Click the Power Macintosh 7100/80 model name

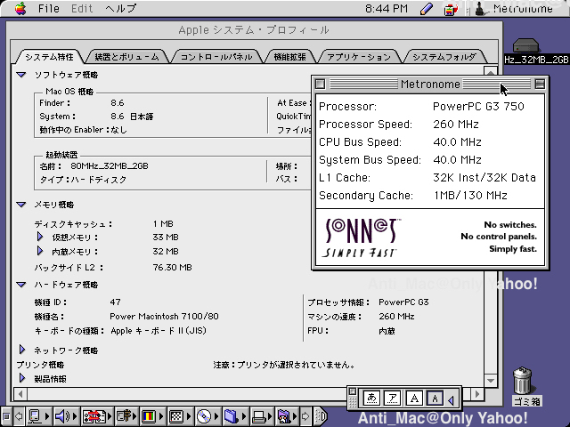(164, 317)
